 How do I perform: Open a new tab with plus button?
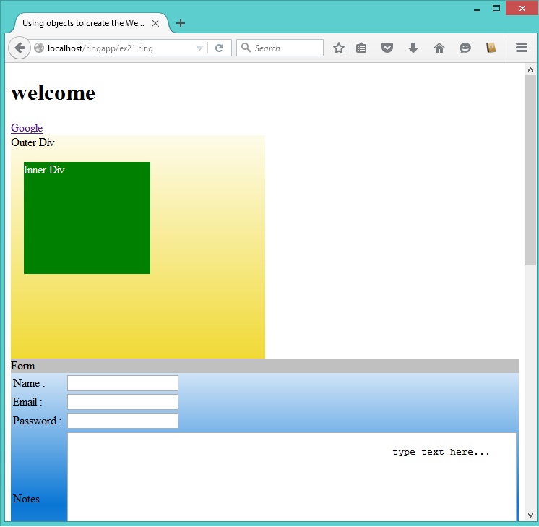click(x=181, y=23)
